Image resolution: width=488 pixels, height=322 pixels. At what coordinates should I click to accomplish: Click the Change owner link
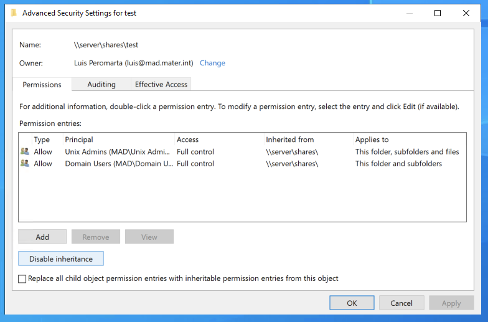[x=212, y=63]
